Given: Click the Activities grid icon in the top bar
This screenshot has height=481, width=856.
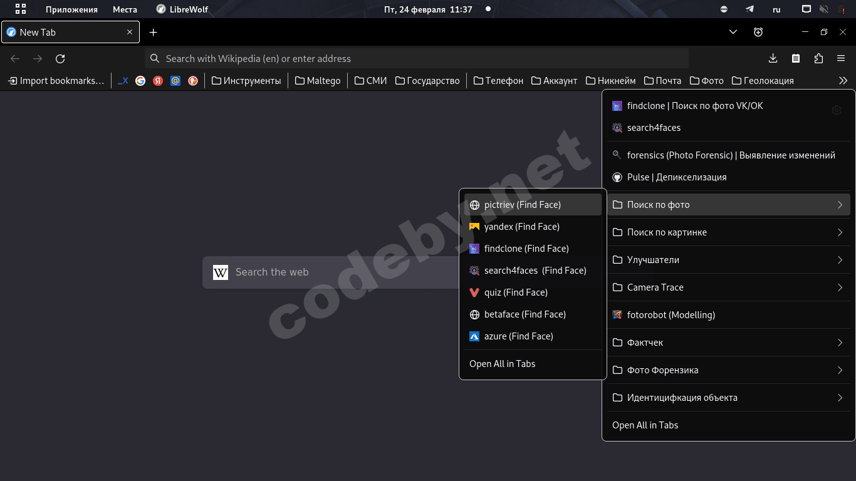Looking at the screenshot, I should tap(21, 9).
